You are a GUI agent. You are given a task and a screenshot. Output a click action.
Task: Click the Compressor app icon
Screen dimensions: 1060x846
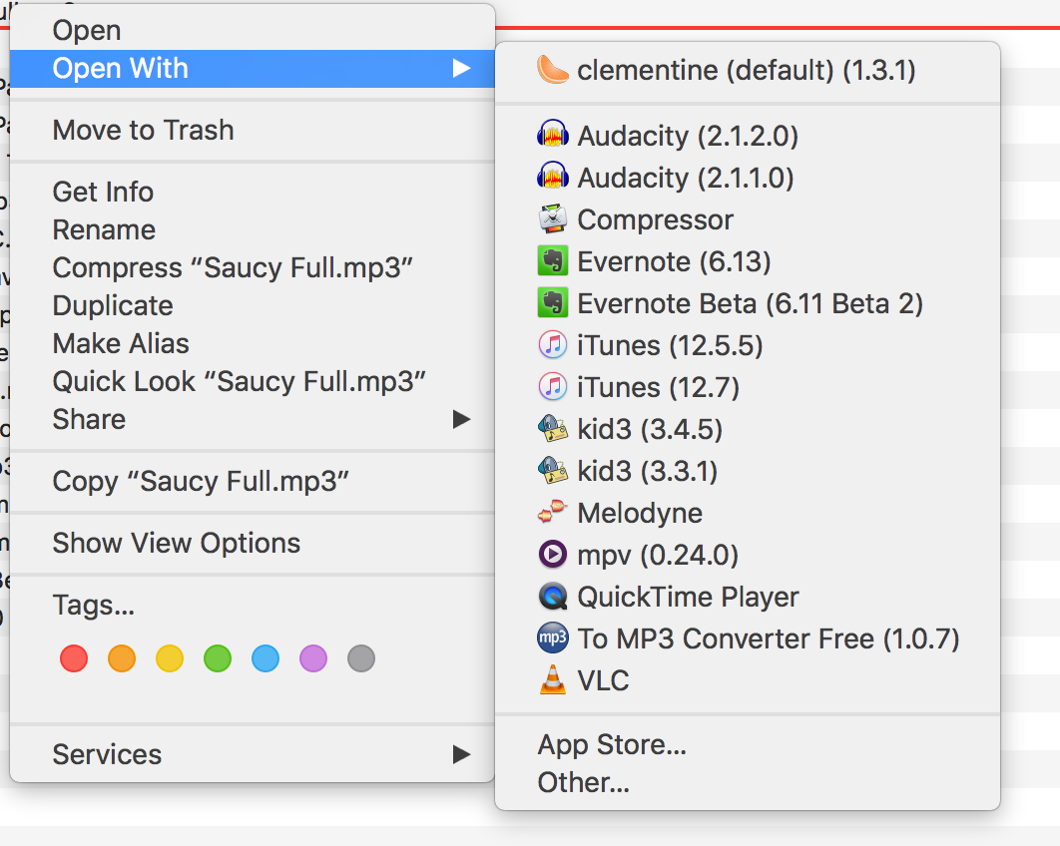tap(553, 219)
